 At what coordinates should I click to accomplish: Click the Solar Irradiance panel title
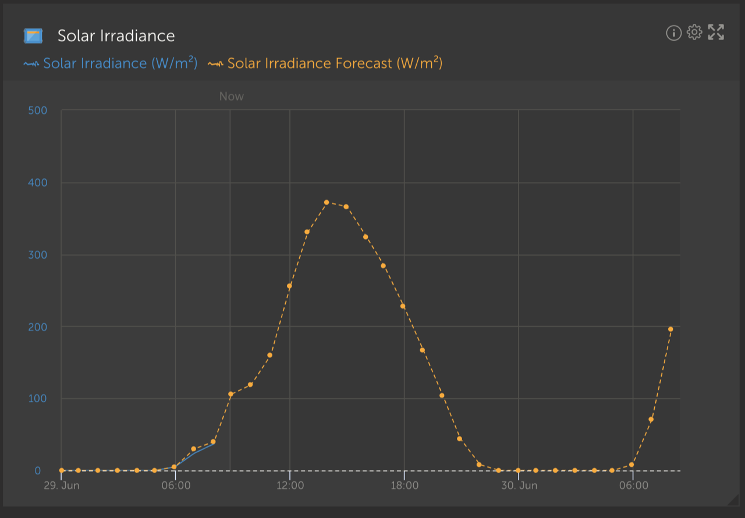click(x=115, y=35)
